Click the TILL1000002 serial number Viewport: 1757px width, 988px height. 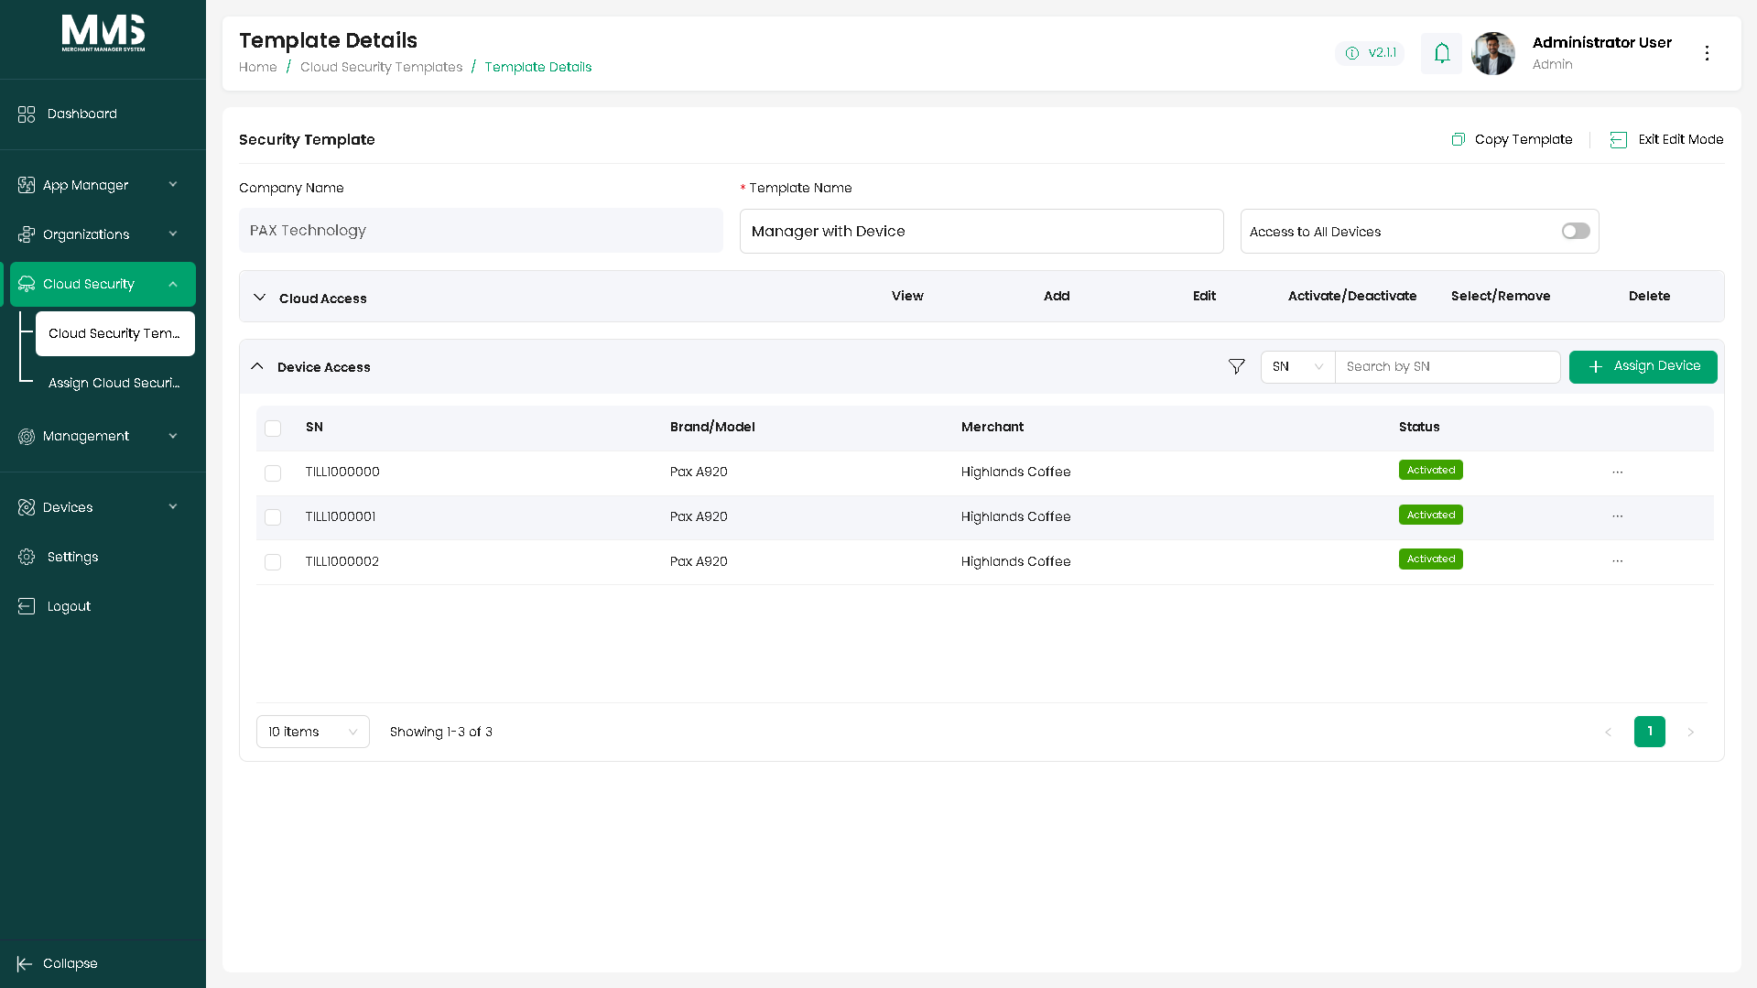pos(342,561)
